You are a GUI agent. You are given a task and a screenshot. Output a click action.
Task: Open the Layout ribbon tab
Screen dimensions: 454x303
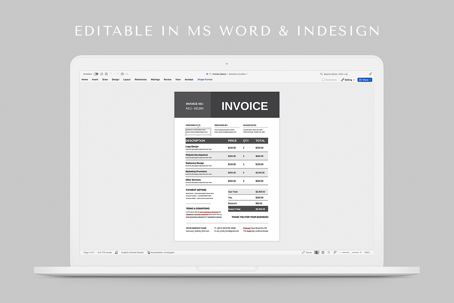[x=127, y=80]
